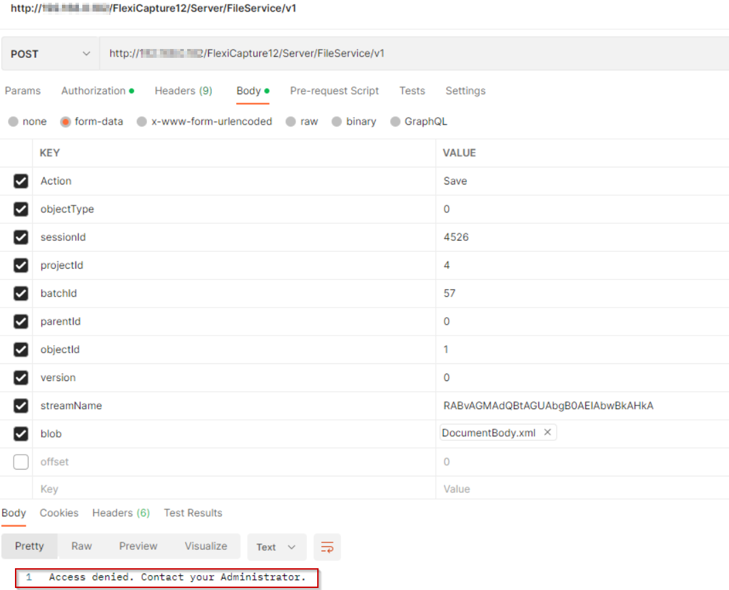This screenshot has width=729, height=590.
Task: Open the POST method dropdown
Action: click(x=50, y=54)
